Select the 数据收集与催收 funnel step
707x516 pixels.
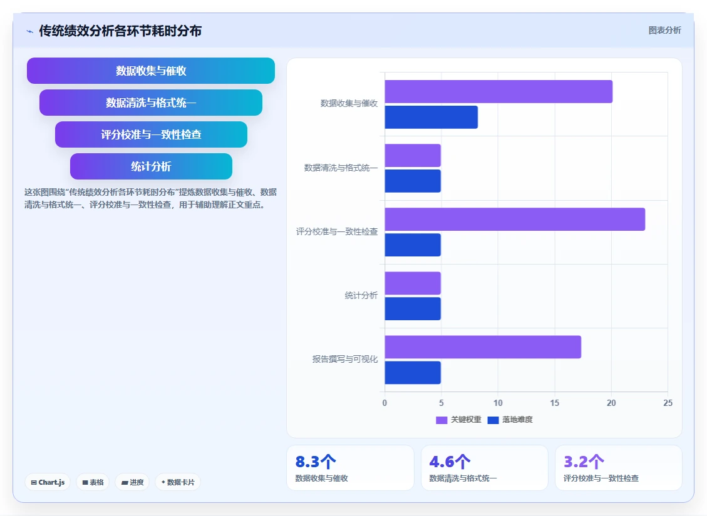[x=150, y=71]
